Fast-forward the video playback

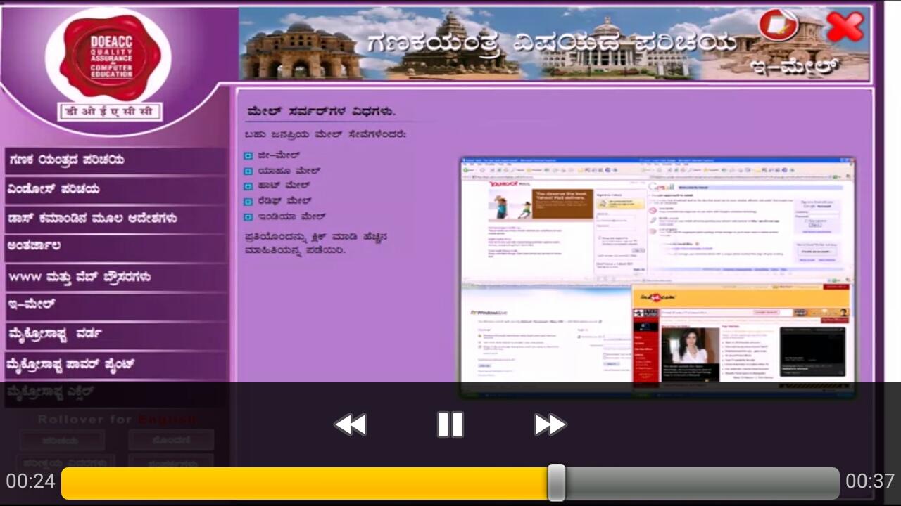(550, 424)
